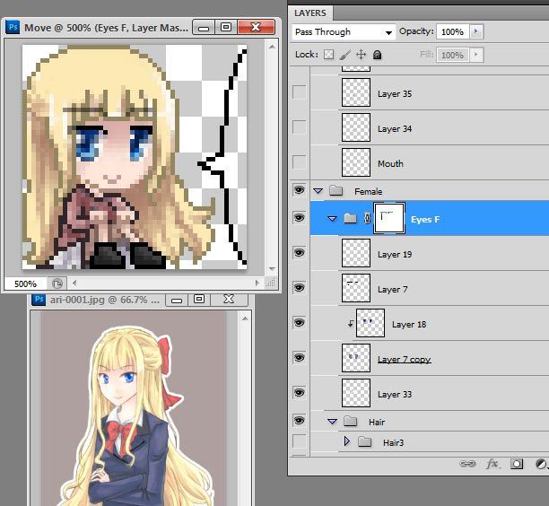Image resolution: width=549 pixels, height=506 pixels.
Task: Hide the Eyes F group
Action: click(x=299, y=218)
